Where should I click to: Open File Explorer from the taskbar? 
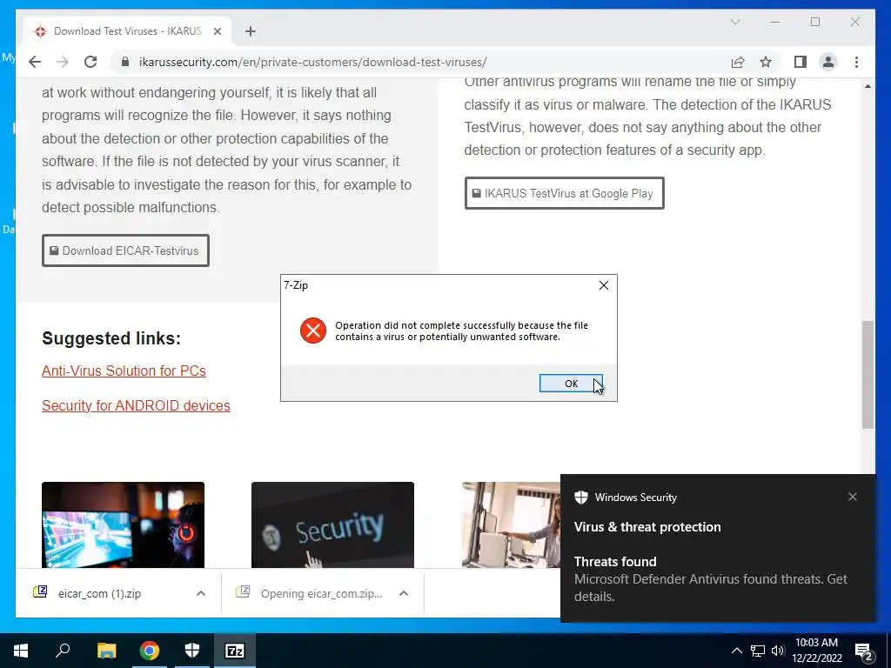(x=106, y=651)
